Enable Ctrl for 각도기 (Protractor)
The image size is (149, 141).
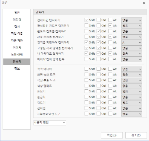(98, 102)
